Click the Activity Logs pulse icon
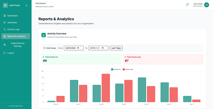 [x=5, y=29]
